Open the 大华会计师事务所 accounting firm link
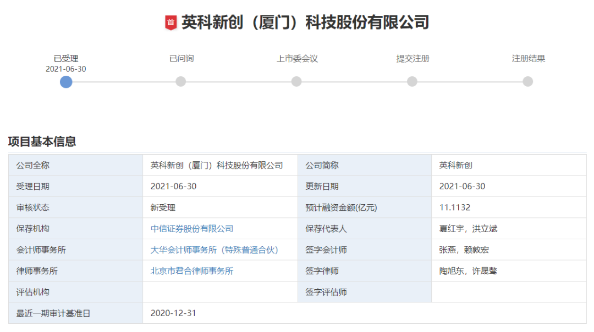Viewport: 594px width, 332px height. pos(215,250)
